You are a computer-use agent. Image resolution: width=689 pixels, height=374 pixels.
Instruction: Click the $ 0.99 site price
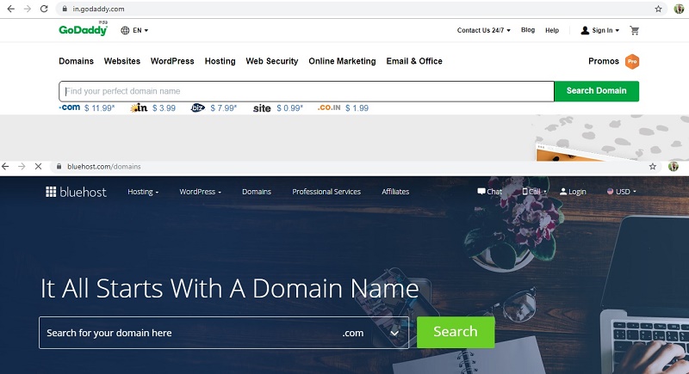coord(289,108)
